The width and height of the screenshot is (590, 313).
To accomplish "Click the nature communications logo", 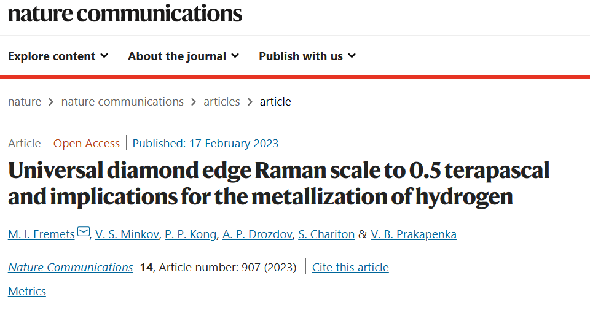I will (125, 14).
